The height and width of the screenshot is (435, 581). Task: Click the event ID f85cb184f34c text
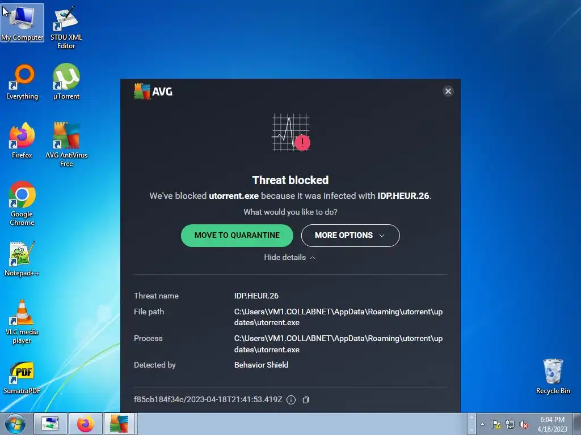pos(208,399)
